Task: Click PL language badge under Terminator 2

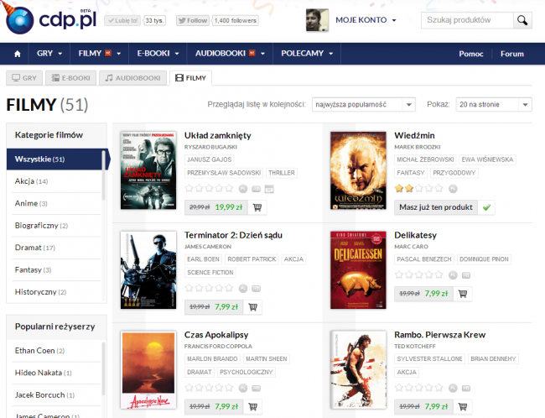Action: point(243,289)
